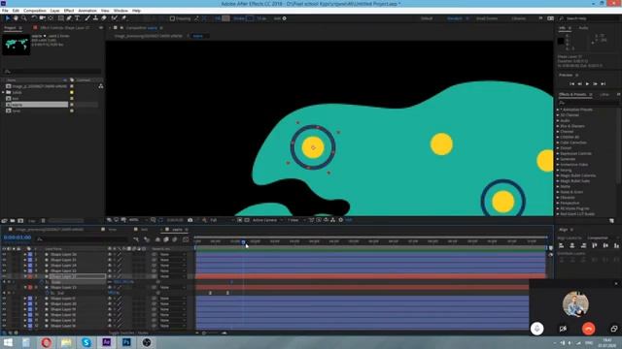This screenshot has height=349, width=622.
Task: Select the Selection arrow tool
Action: tap(7, 18)
